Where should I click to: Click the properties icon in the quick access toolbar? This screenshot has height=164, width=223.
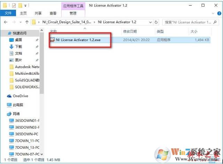[x=13, y=5]
